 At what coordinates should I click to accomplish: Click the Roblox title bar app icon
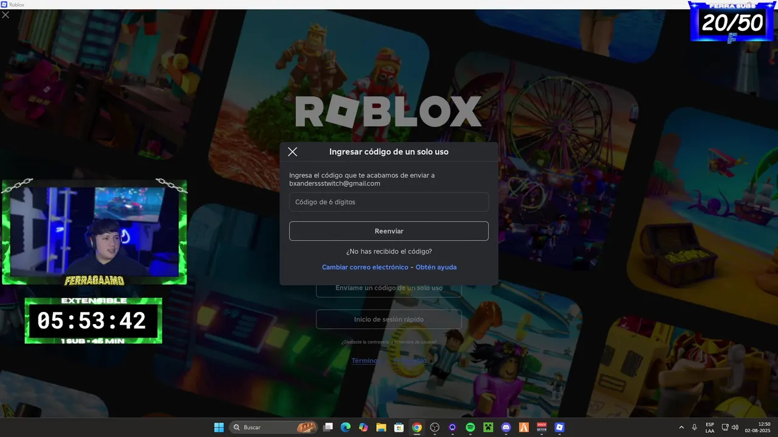pyautogui.click(x=4, y=4)
